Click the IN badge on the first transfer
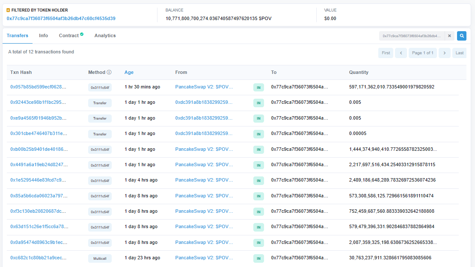 point(258,87)
